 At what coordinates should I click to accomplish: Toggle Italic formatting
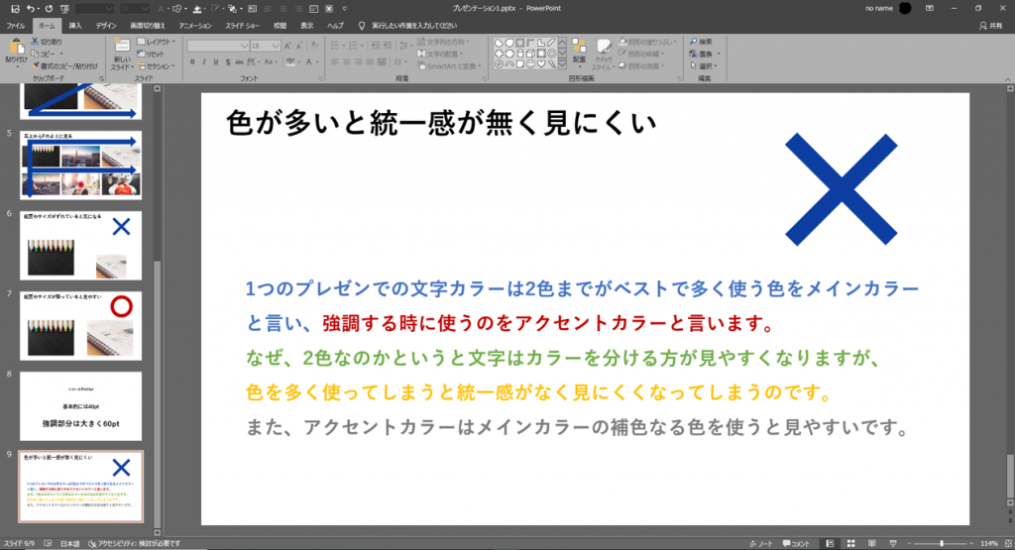(x=204, y=62)
